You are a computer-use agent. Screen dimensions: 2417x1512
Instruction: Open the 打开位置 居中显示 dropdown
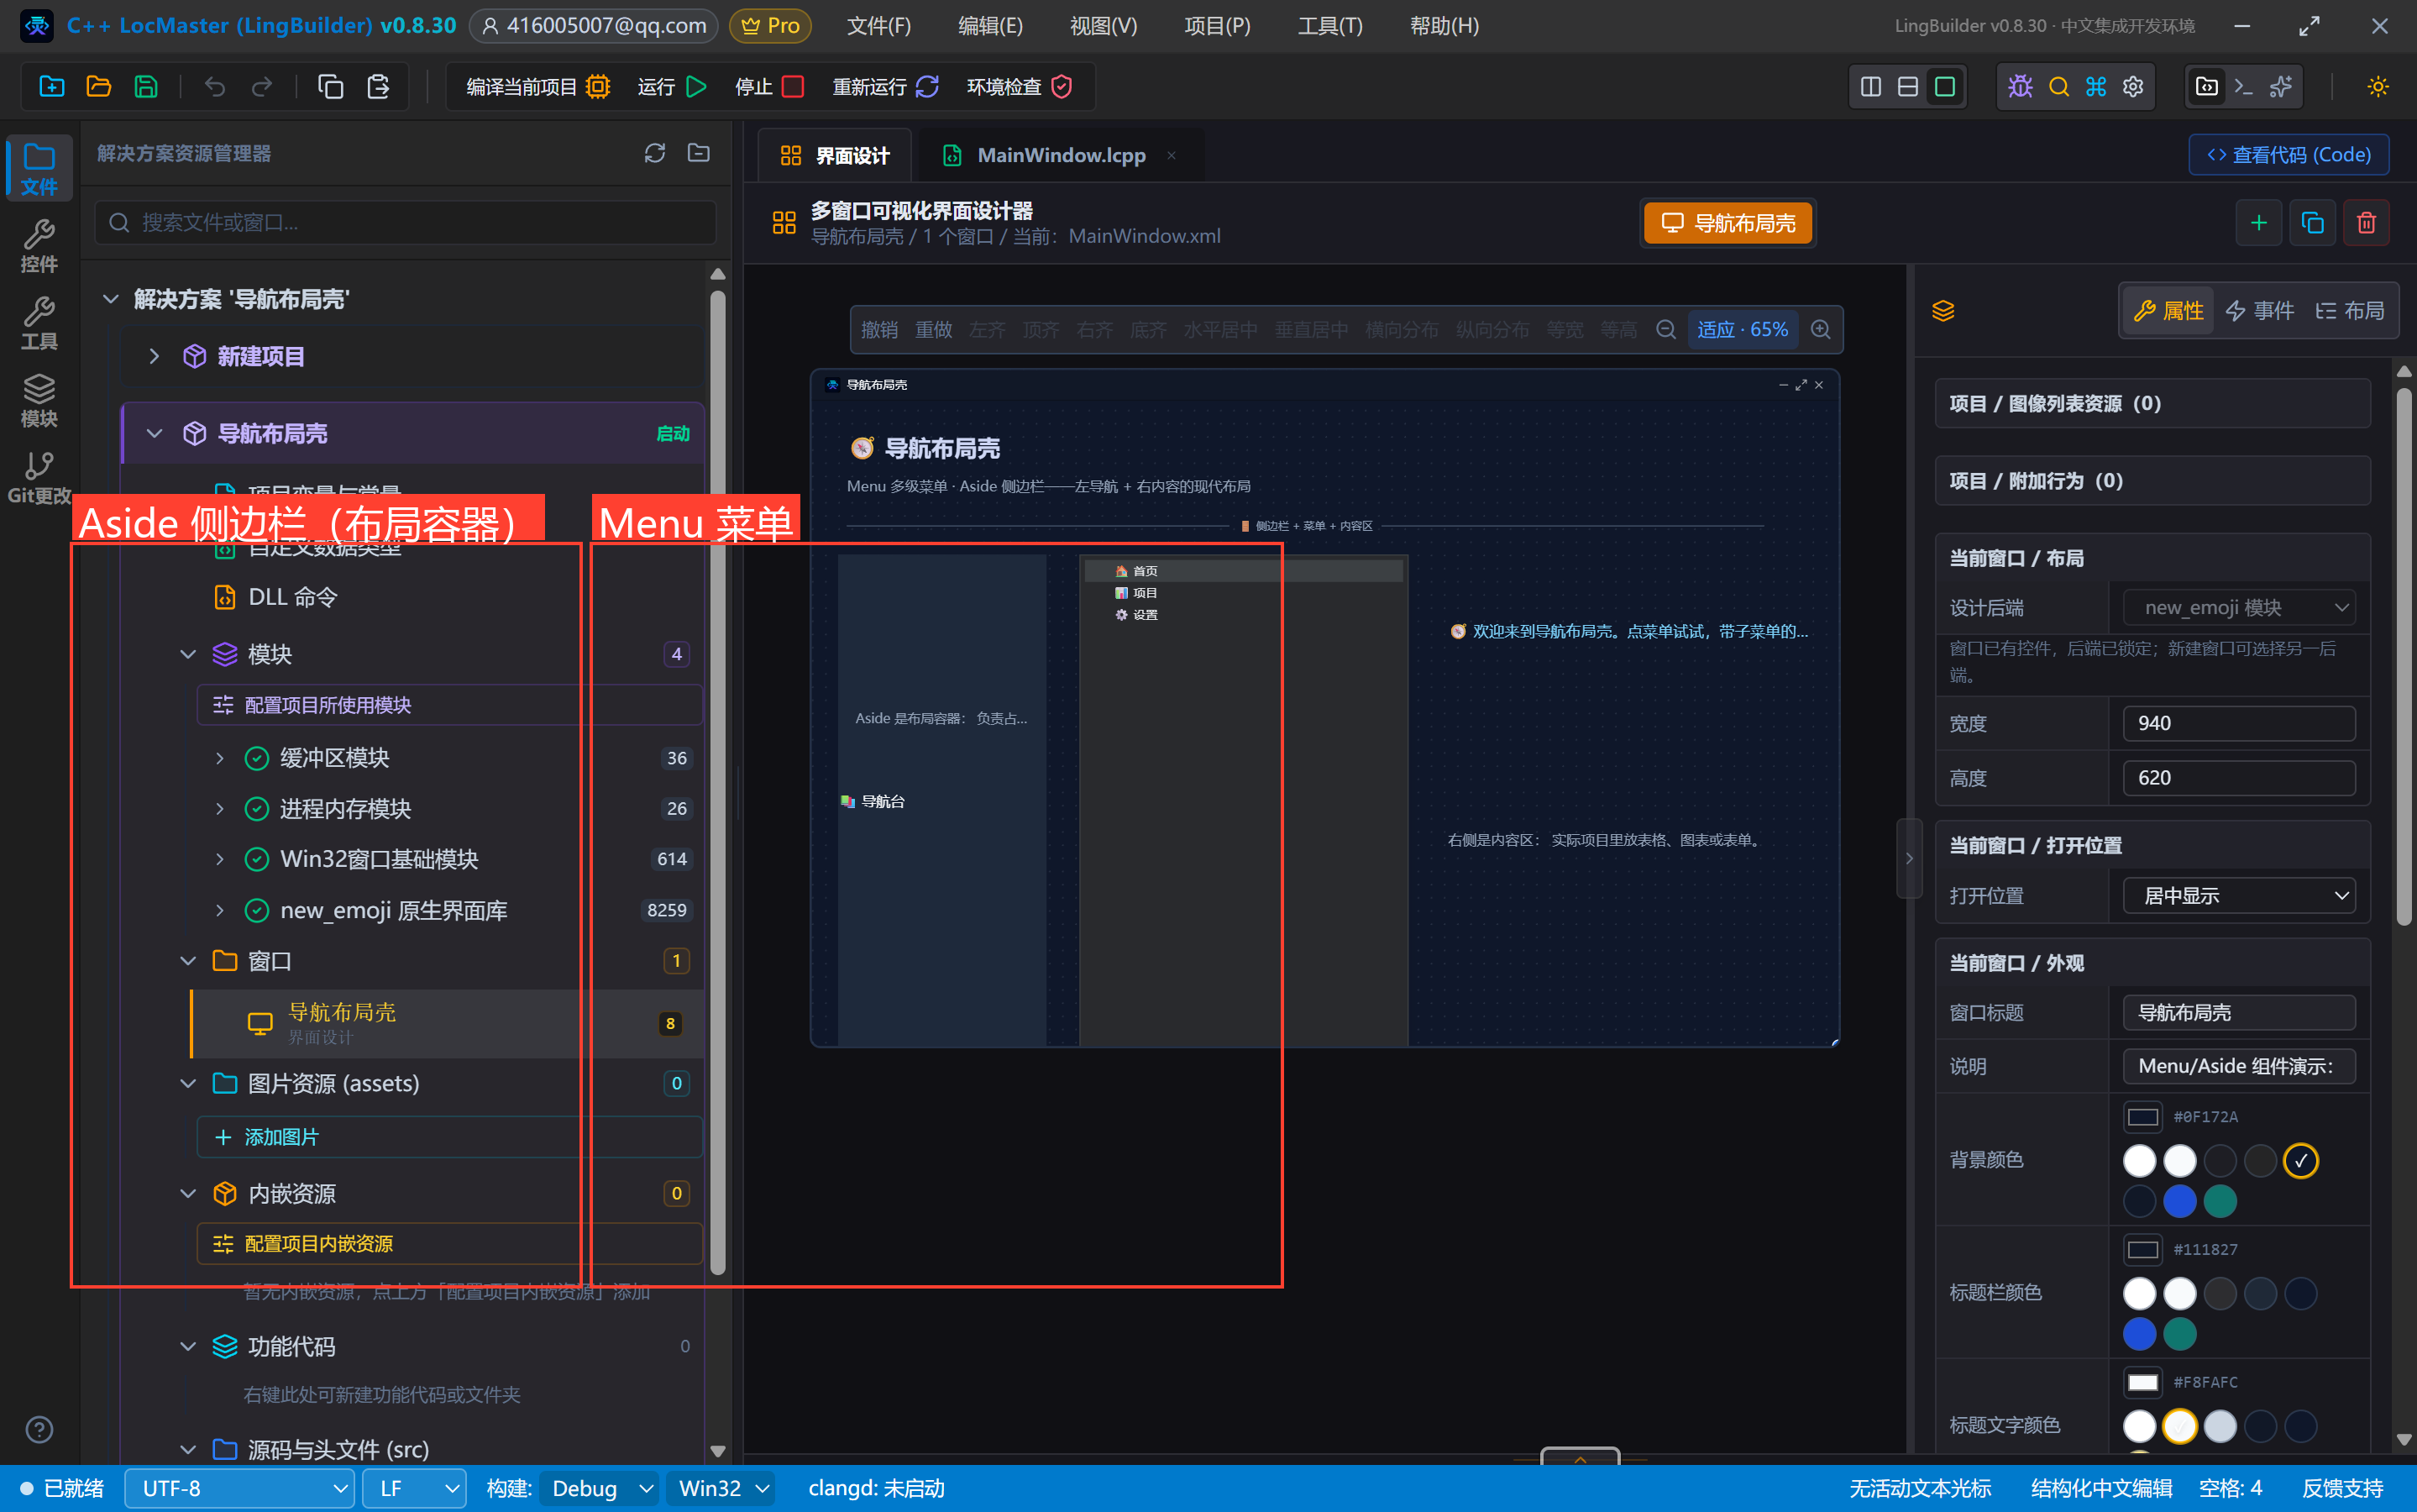(2239, 896)
